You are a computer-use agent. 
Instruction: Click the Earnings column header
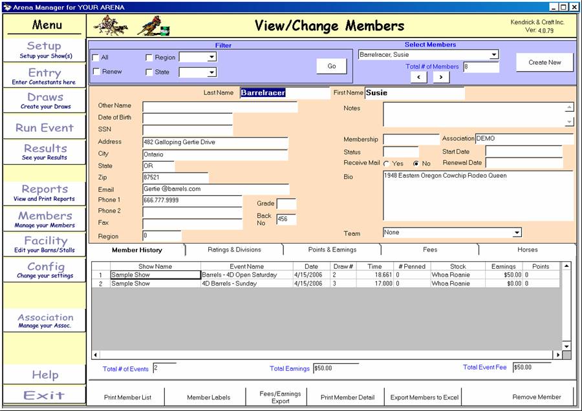[x=504, y=266]
